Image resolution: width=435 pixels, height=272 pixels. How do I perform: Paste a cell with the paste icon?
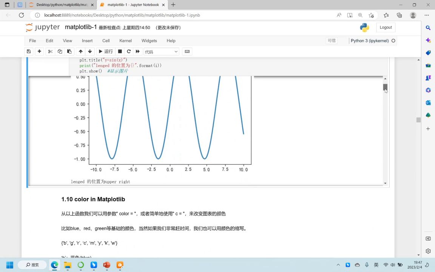pyautogui.click(x=69, y=51)
